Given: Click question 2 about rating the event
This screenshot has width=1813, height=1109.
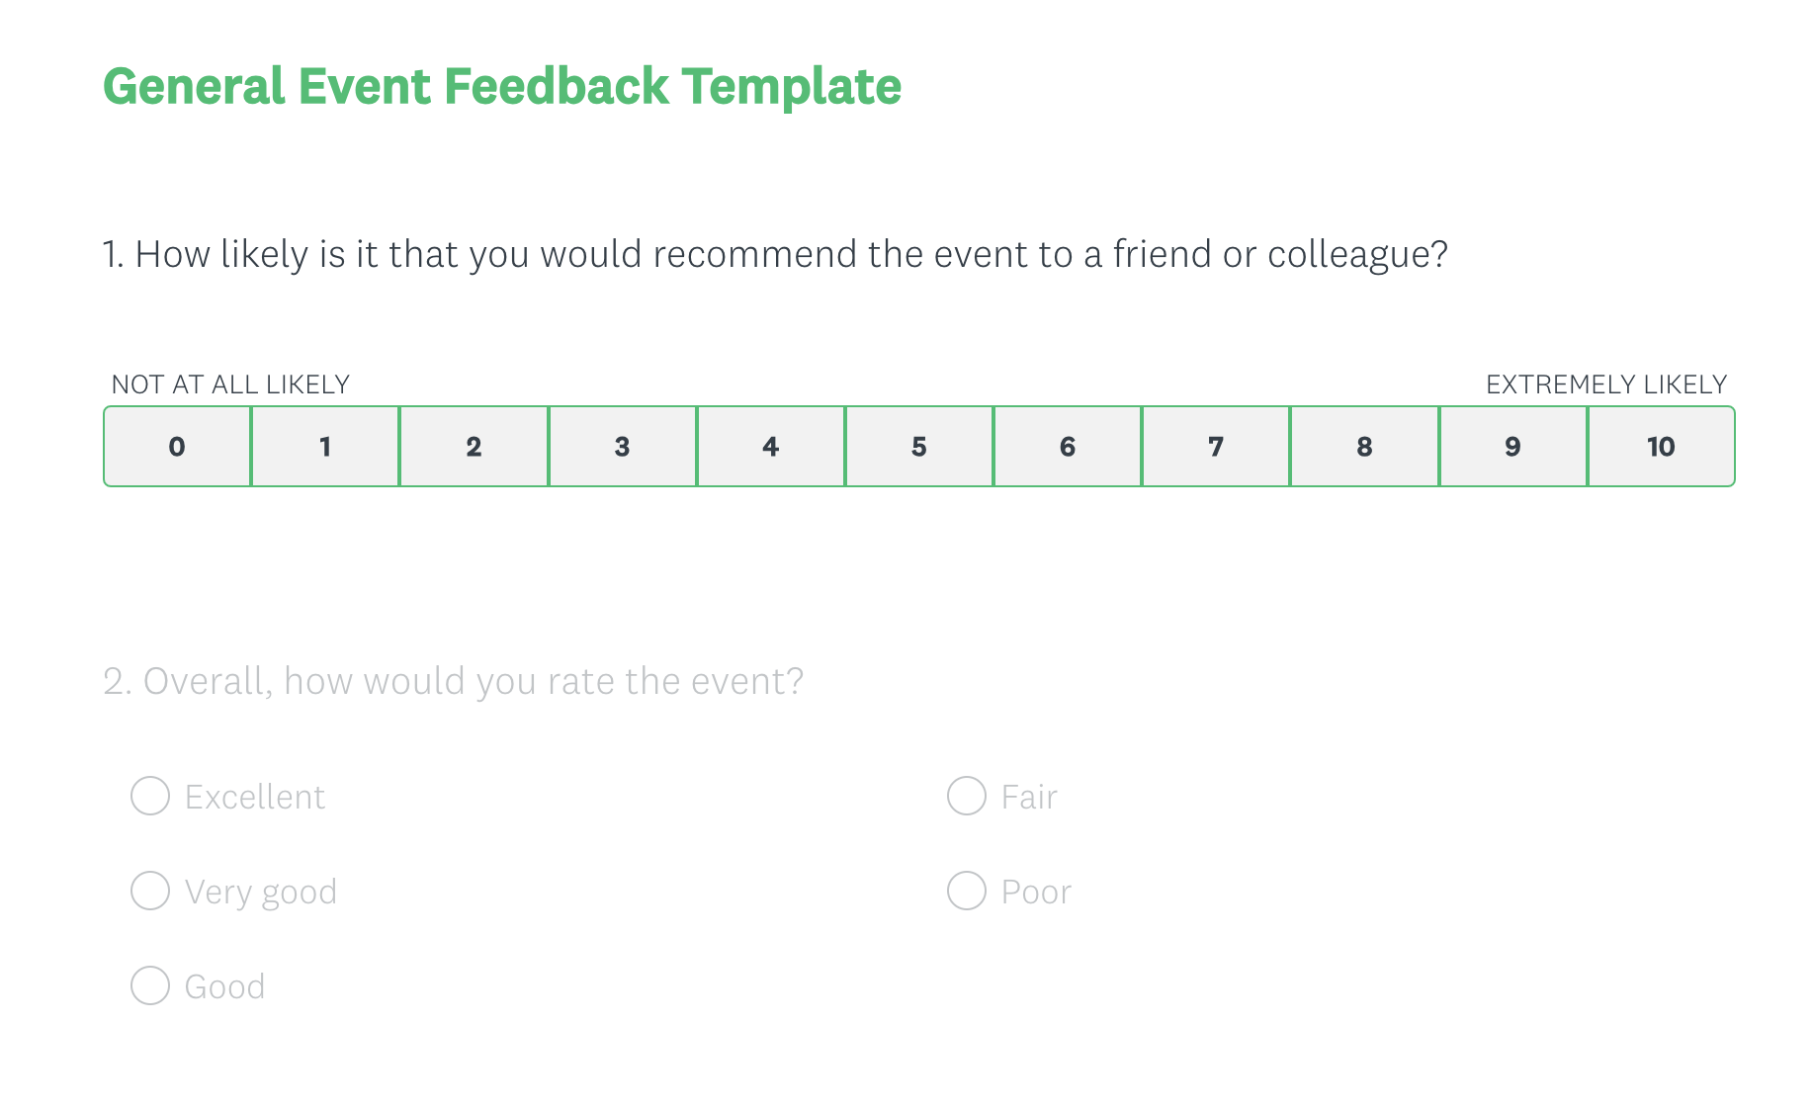Looking at the screenshot, I should [x=454, y=680].
